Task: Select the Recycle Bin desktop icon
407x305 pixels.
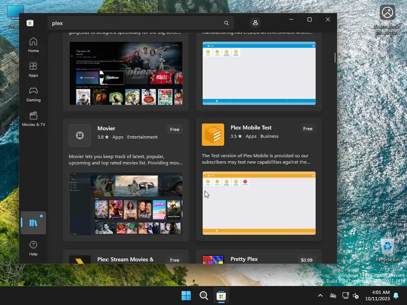Action: 387,250
